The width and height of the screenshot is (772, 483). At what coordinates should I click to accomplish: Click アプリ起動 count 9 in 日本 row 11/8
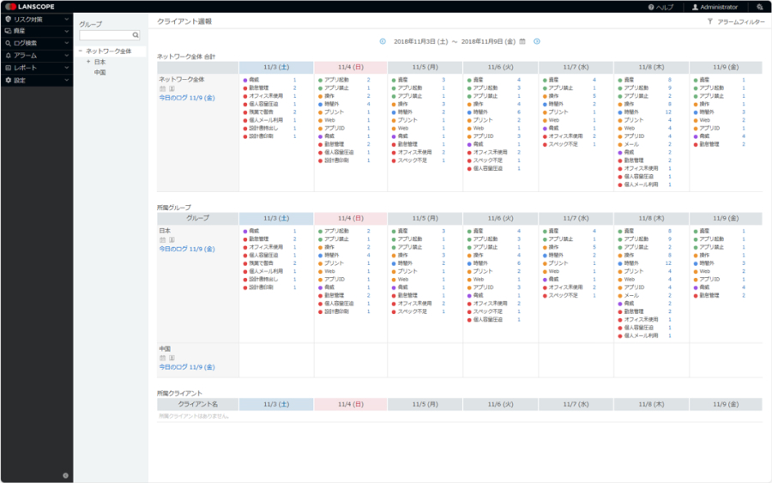(670, 239)
